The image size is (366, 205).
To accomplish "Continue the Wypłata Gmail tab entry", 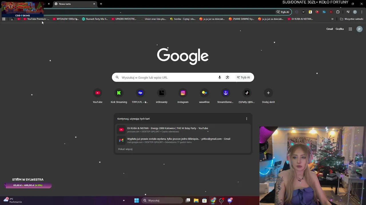I will click(183, 140).
